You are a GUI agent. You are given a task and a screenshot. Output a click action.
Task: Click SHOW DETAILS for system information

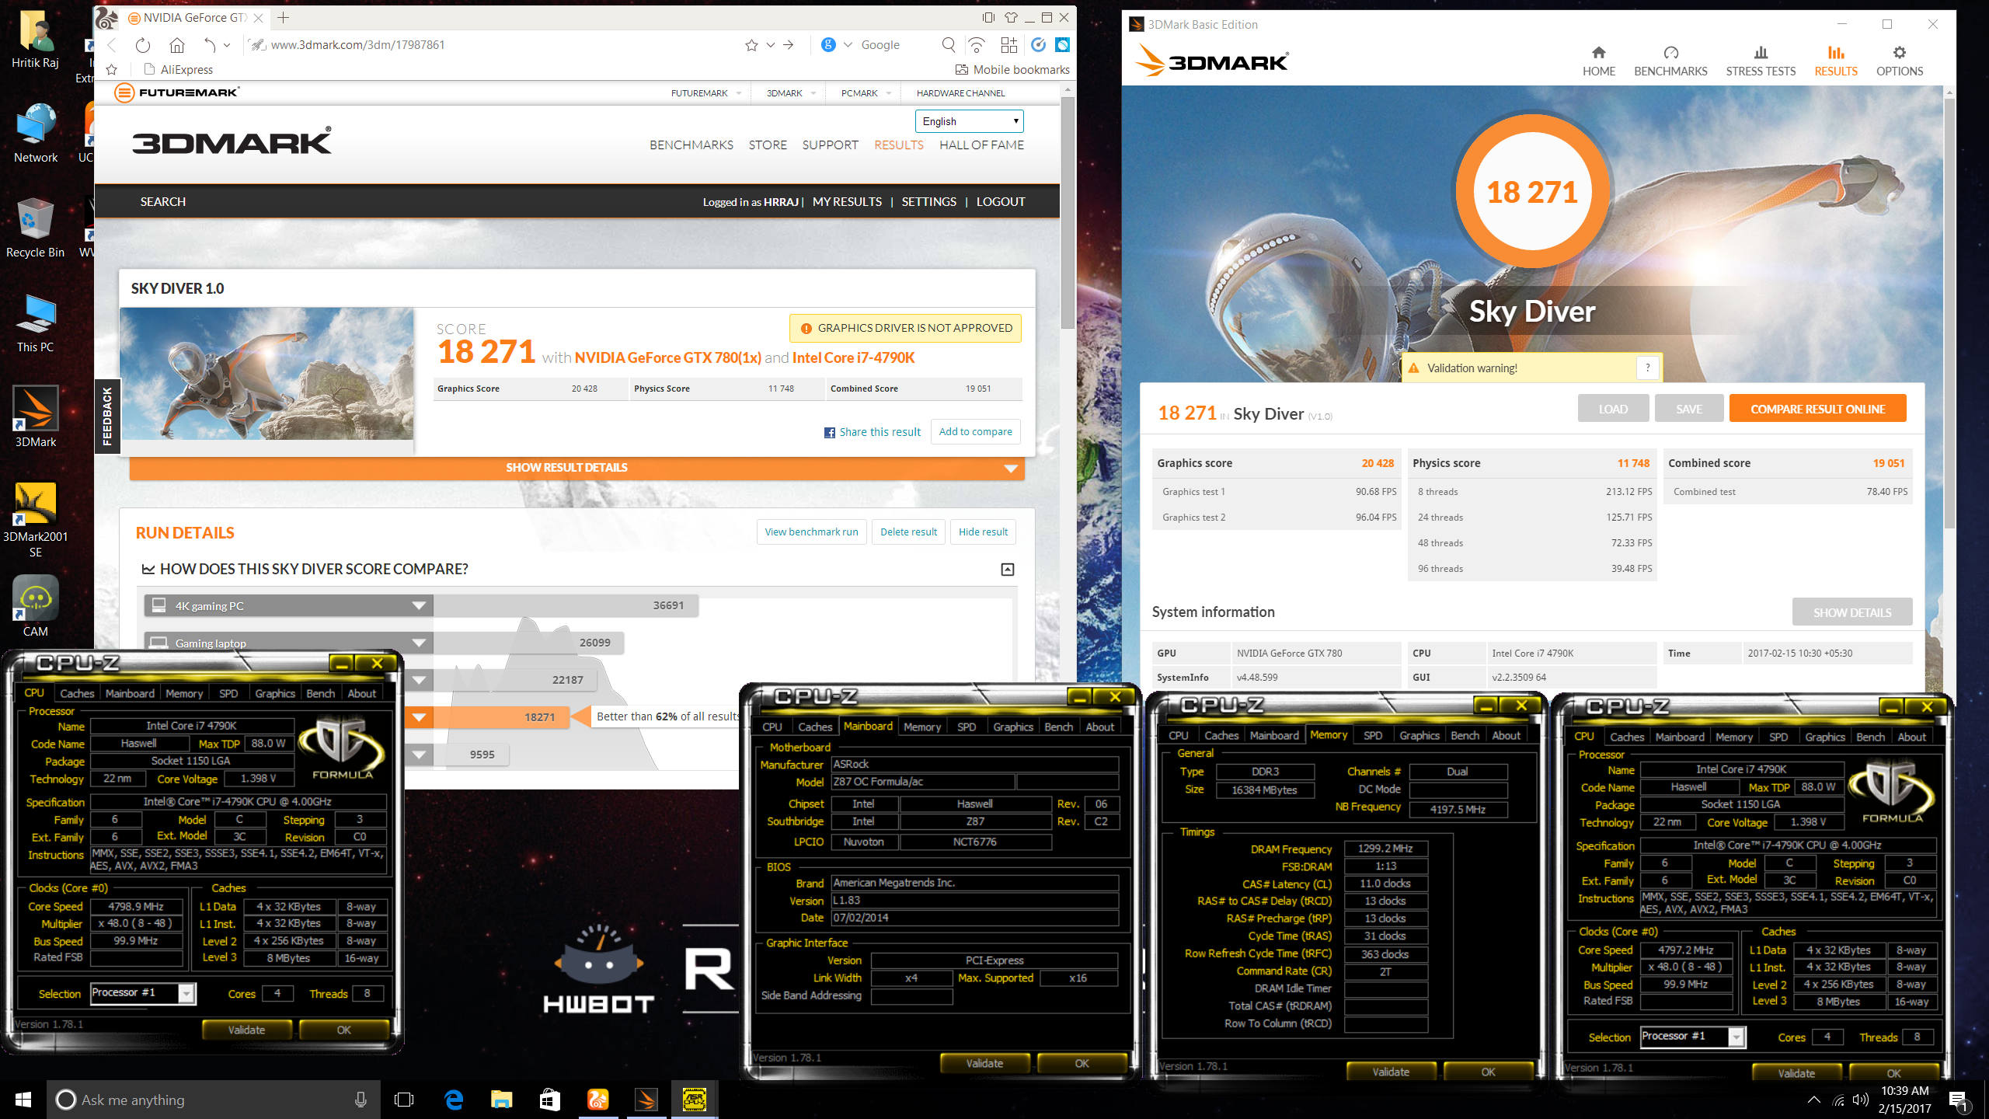pyautogui.click(x=1852, y=612)
